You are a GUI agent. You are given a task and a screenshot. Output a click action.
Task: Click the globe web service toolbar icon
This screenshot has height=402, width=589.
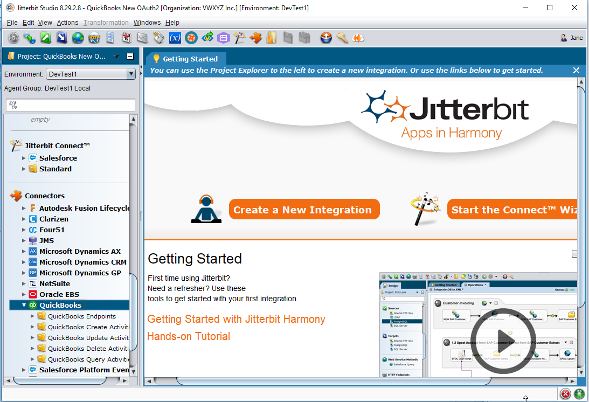(x=78, y=38)
